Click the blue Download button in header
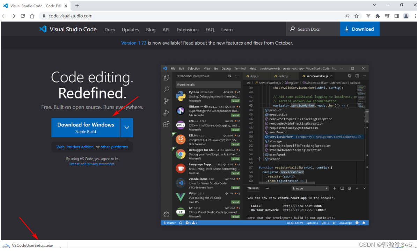 (360, 29)
